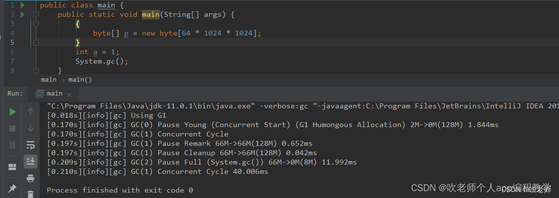Click the Clear all trash icon

coord(31,194)
